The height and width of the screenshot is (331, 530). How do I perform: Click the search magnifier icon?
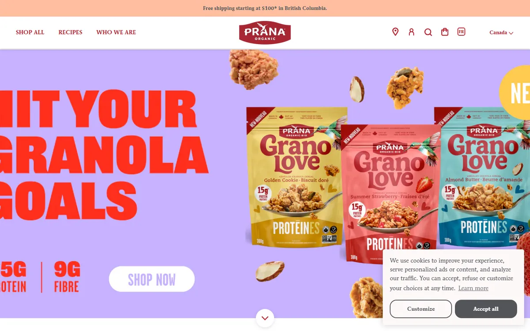[x=428, y=32]
